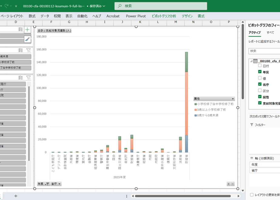
Task: Open the 書式 ribbon tab
Action: [201, 16]
